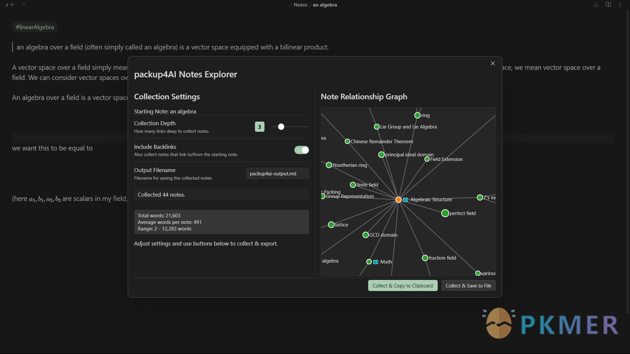
Task: Select the Lie Group and Lie Algebra node
Action: click(377, 127)
